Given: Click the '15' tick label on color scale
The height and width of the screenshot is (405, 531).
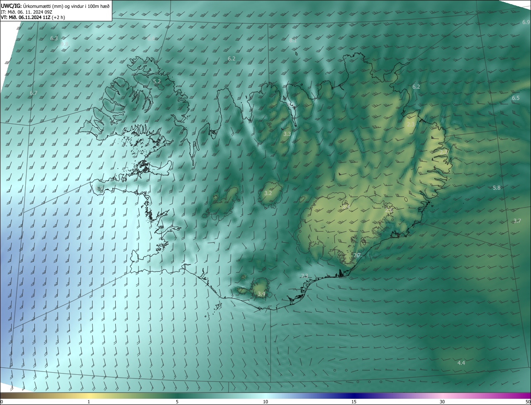Looking at the screenshot, I should point(354,402).
